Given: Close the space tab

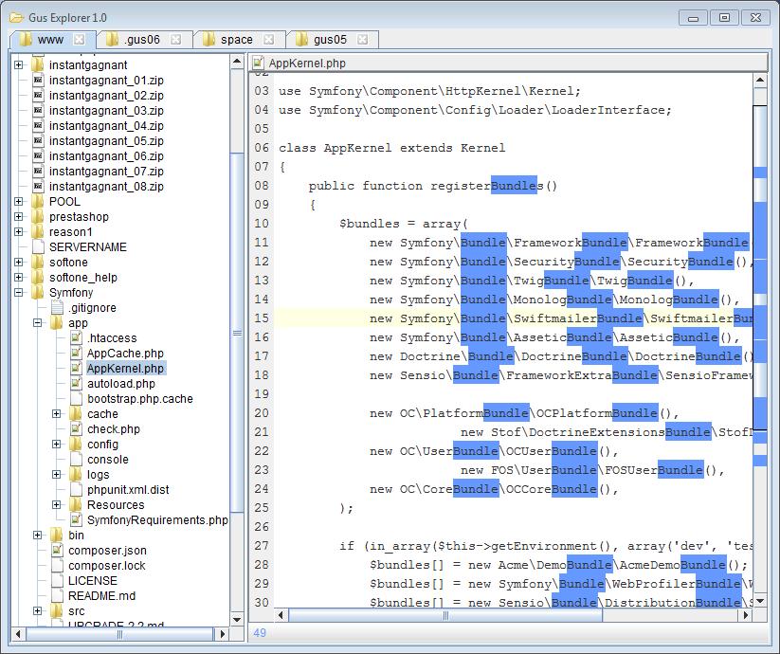Looking at the screenshot, I should (x=268, y=39).
